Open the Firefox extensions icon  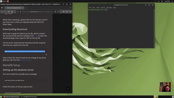pos(67,12)
